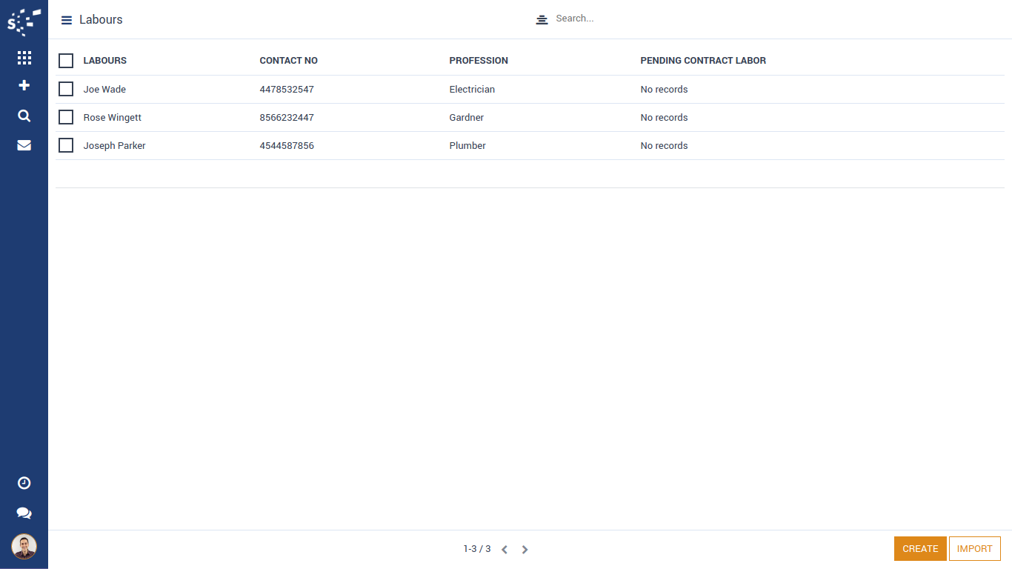
Task: Open the apps grid menu
Action: click(24, 58)
